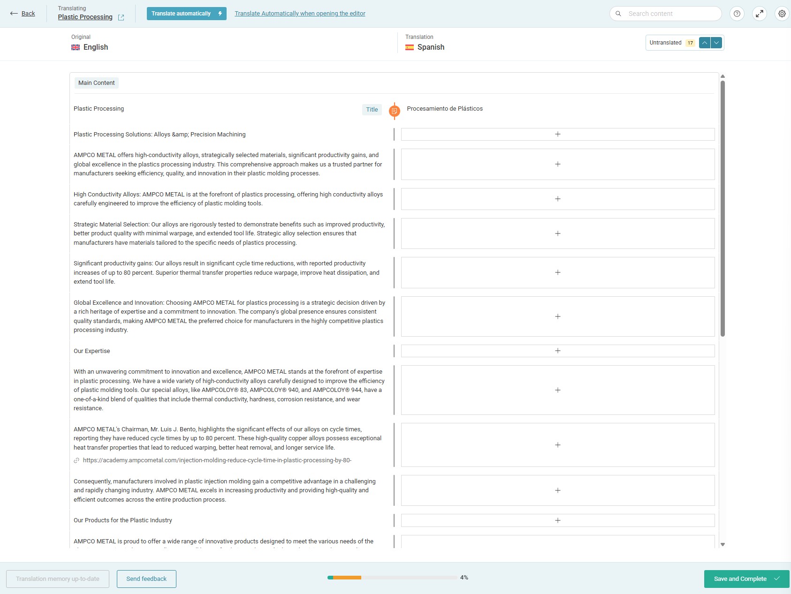Click the Title tag label

click(x=372, y=110)
